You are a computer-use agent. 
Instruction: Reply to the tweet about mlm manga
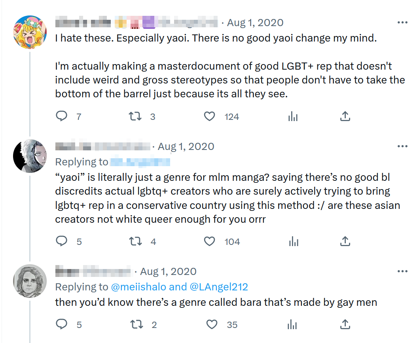pos(61,241)
